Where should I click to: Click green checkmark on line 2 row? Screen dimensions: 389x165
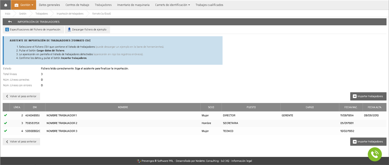tap(6, 115)
